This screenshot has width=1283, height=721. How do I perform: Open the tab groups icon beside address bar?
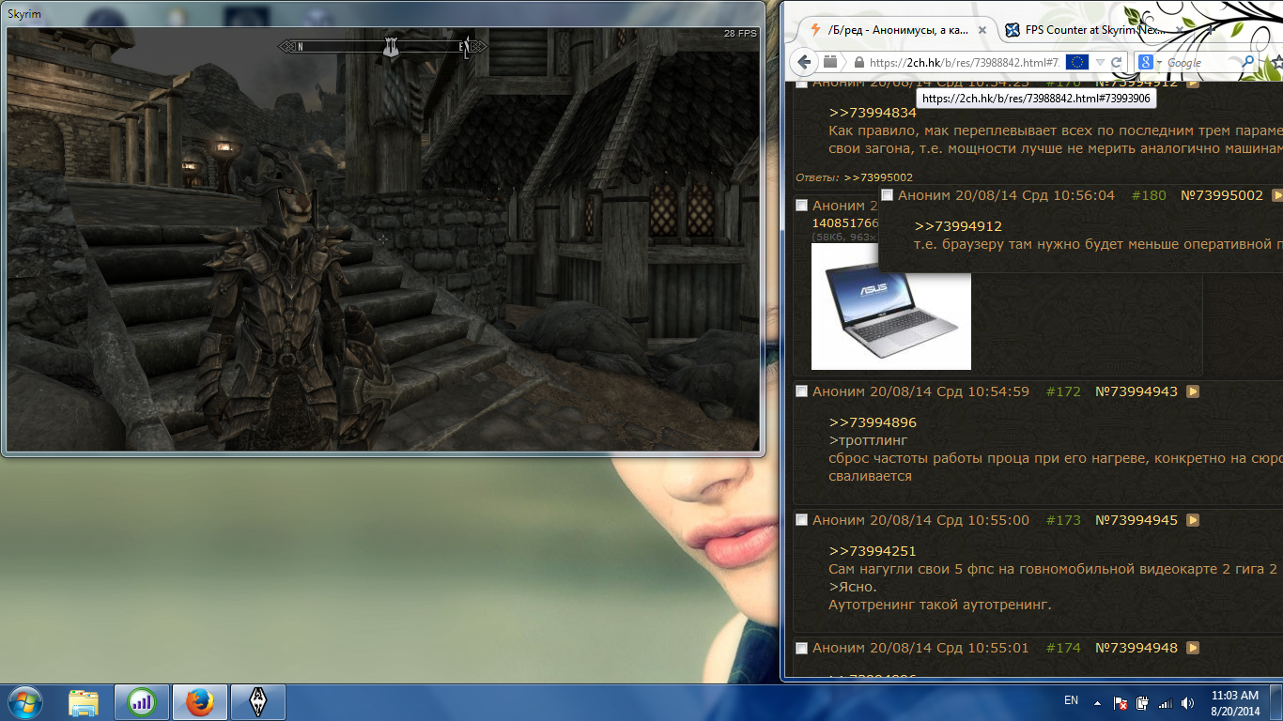click(x=830, y=62)
